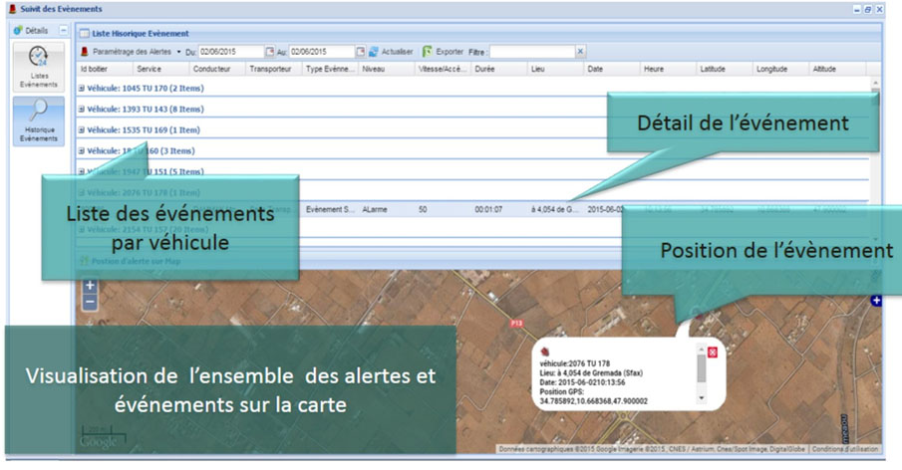Image resolution: width=902 pixels, height=470 pixels.
Task: Click the Exporter icon
Action: coord(428,51)
